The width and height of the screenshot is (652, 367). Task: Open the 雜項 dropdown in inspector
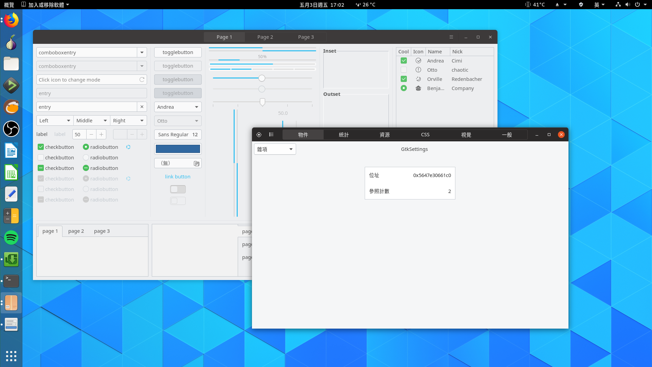[275, 149]
